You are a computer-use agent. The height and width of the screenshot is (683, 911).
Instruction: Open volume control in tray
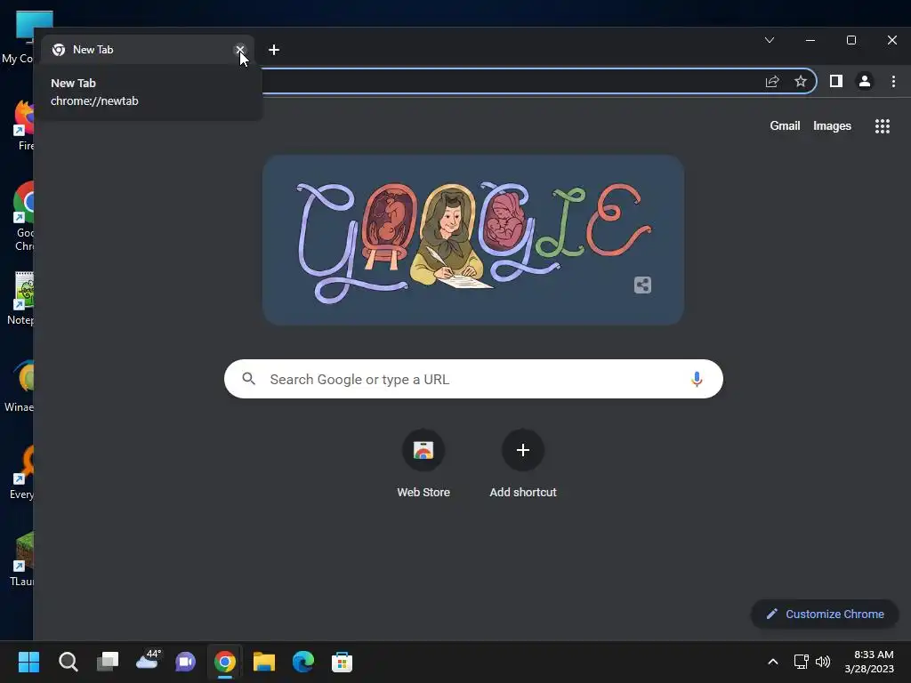point(823,662)
